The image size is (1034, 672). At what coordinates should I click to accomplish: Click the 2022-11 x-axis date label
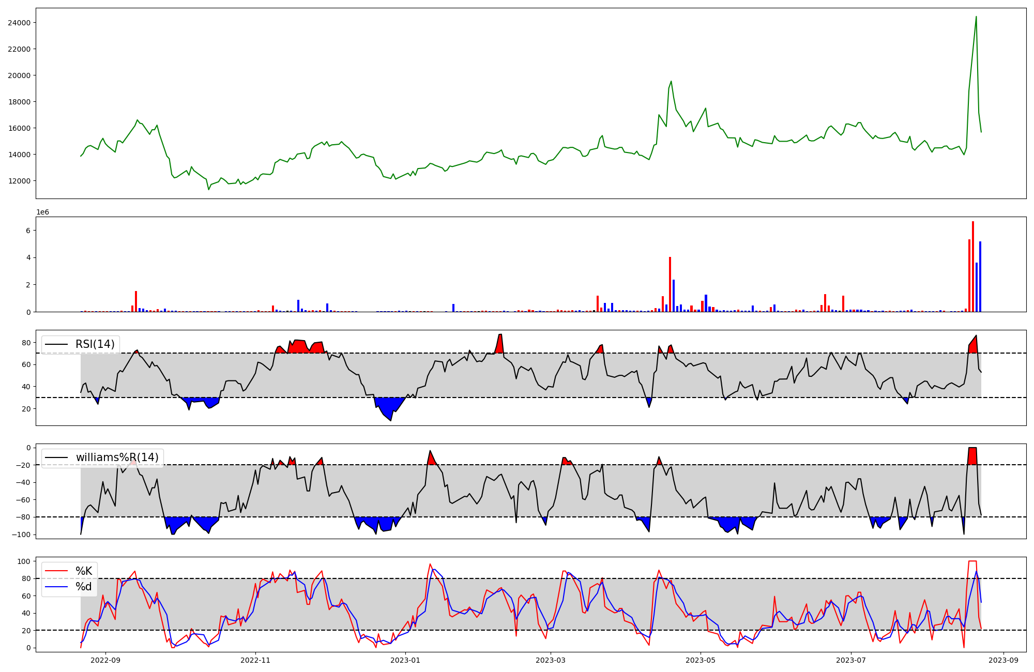(255, 660)
